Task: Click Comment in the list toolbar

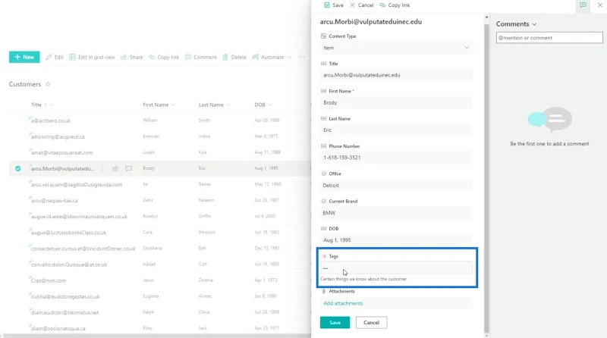Action: point(200,57)
